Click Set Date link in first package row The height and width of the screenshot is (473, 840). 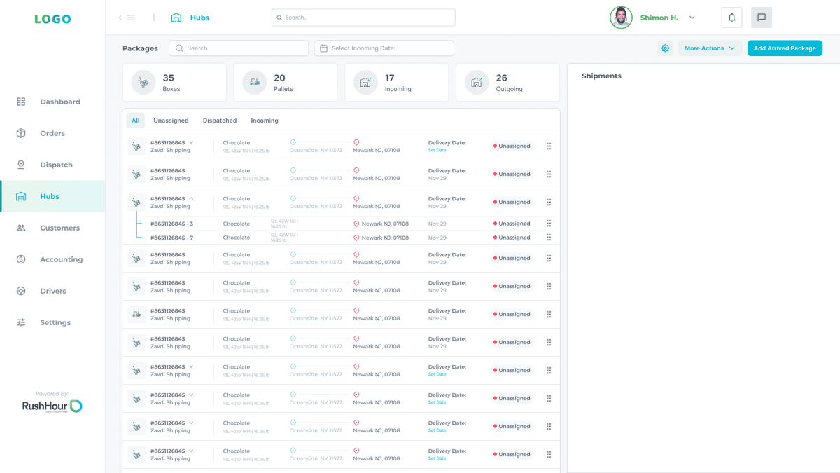tap(437, 150)
